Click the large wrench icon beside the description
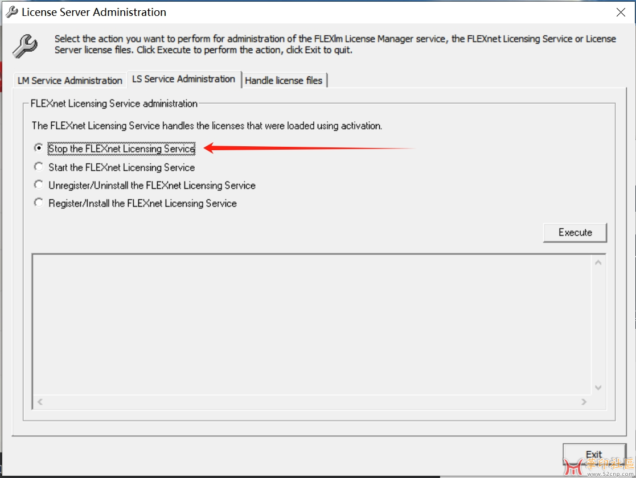This screenshot has height=478, width=636. 24,46
